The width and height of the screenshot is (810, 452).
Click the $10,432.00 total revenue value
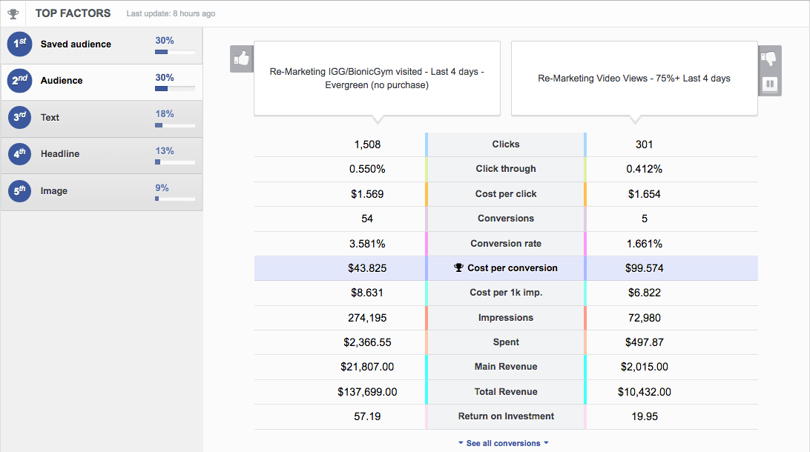[x=644, y=392]
